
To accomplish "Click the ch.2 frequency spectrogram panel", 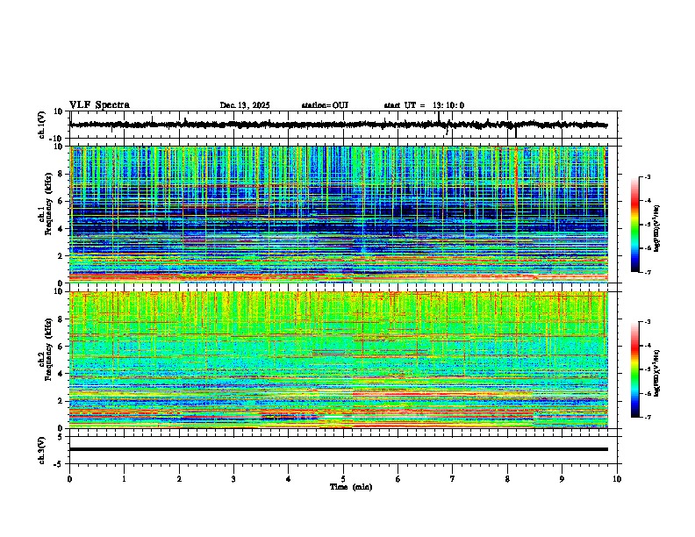I will (x=339, y=360).
